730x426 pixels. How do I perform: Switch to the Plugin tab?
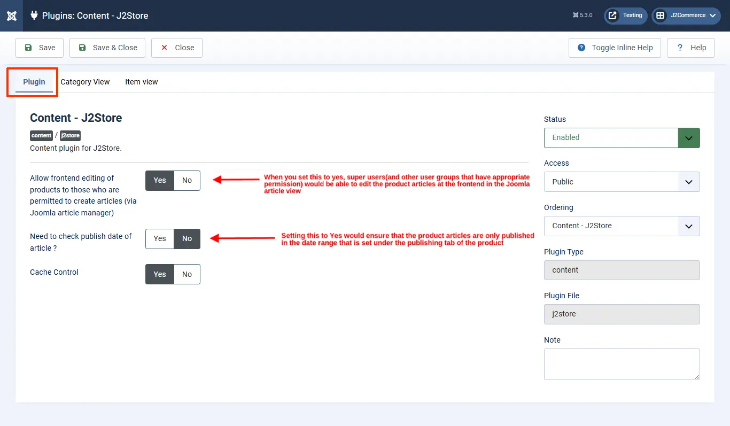(x=34, y=82)
